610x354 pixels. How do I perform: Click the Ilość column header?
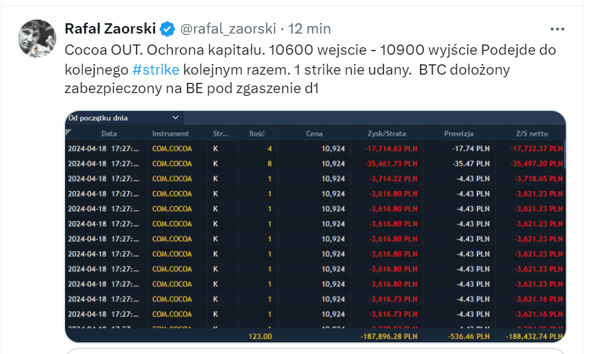257,134
